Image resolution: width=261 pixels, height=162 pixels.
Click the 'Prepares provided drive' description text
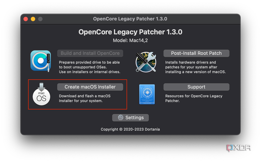90,67
